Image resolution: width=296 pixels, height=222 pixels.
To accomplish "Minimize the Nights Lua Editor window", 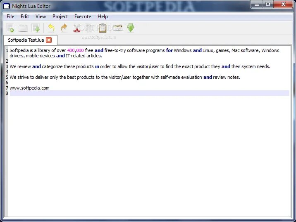I will (x=256, y=5).
